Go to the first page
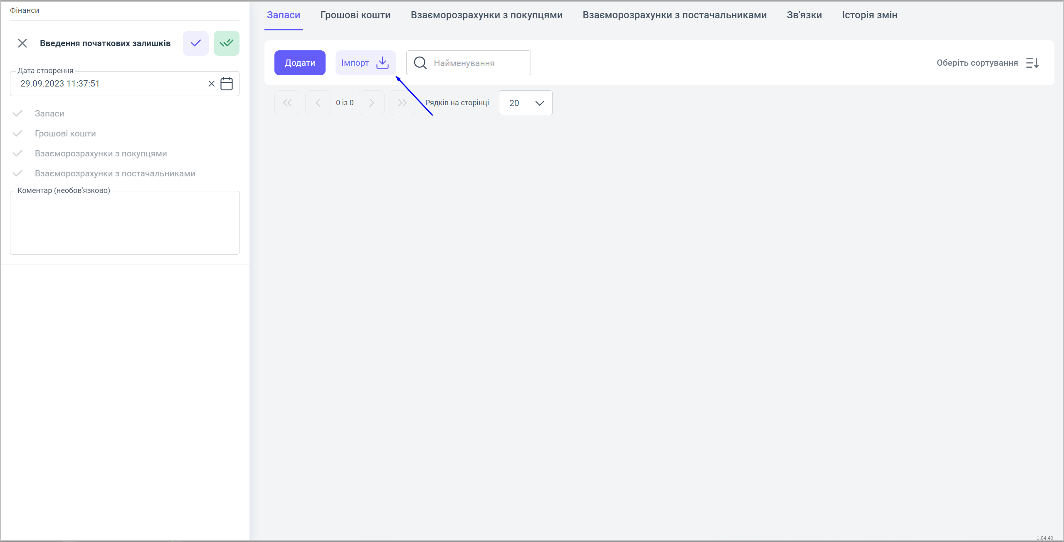 [287, 103]
